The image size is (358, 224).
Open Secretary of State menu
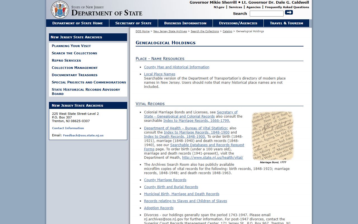coord(133,23)
